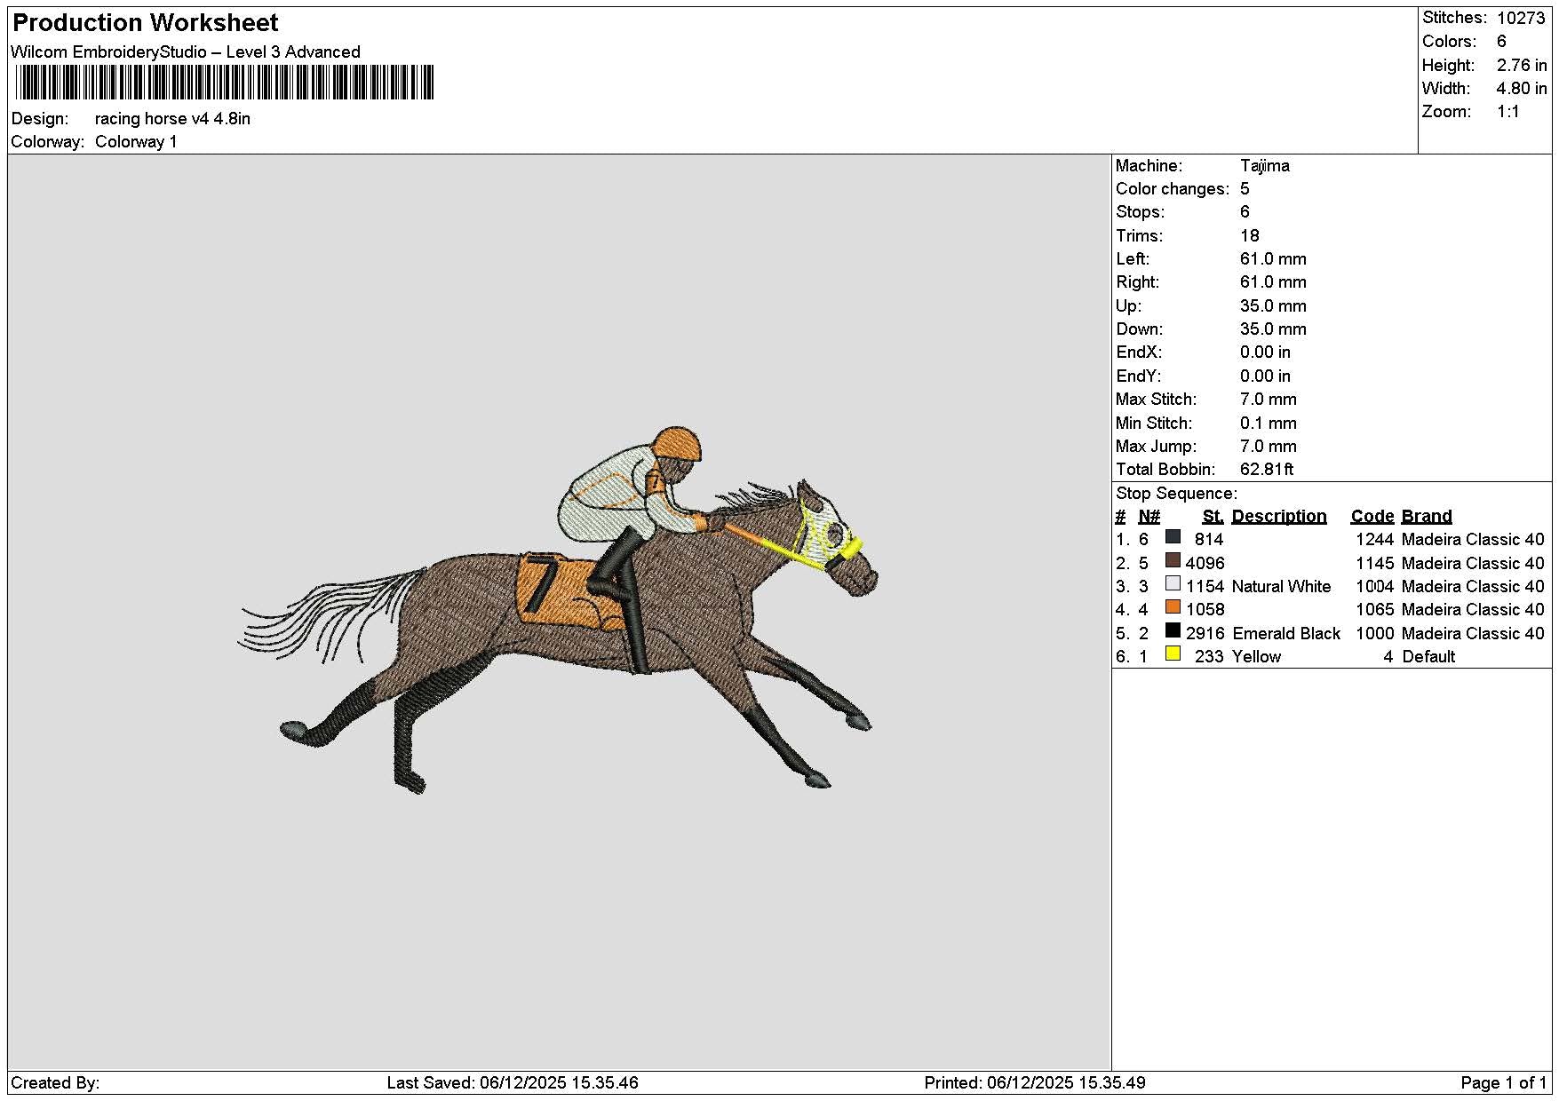Image resolution: width=1559 pixels, height=1101 pixels.
Task: Click the Production Worksheet title
Action: (x=146, y=23)
